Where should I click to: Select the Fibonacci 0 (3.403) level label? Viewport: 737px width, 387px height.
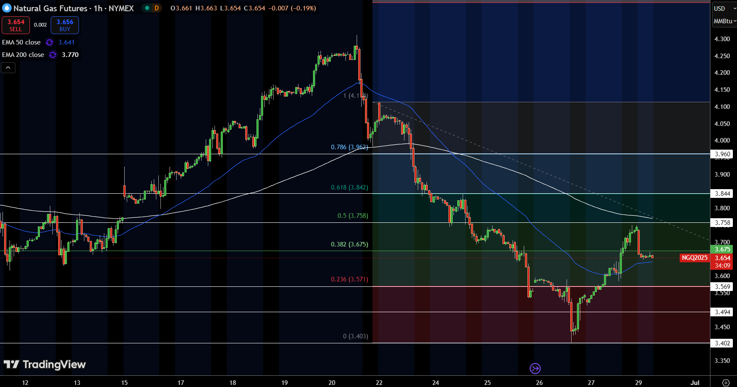tap(355, 336)
